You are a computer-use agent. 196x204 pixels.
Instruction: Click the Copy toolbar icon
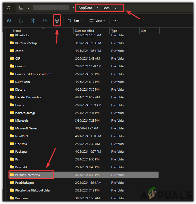coord(9,21)
